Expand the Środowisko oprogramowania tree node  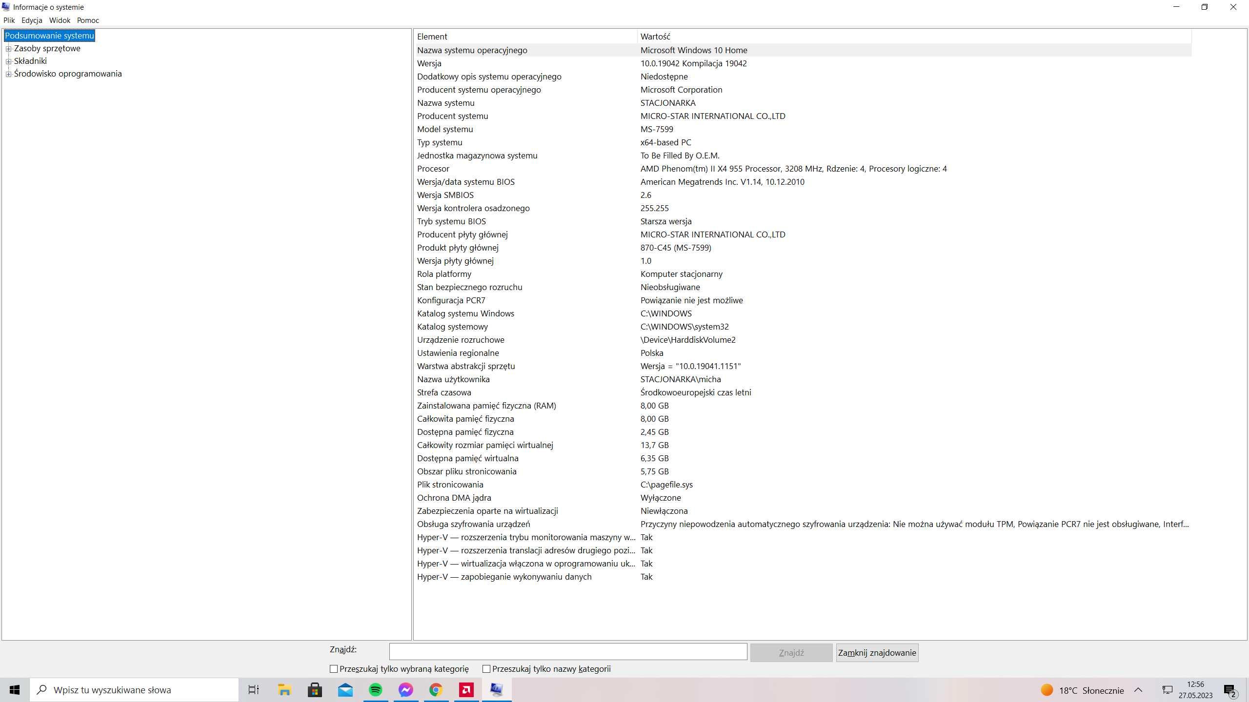point(8,74)
